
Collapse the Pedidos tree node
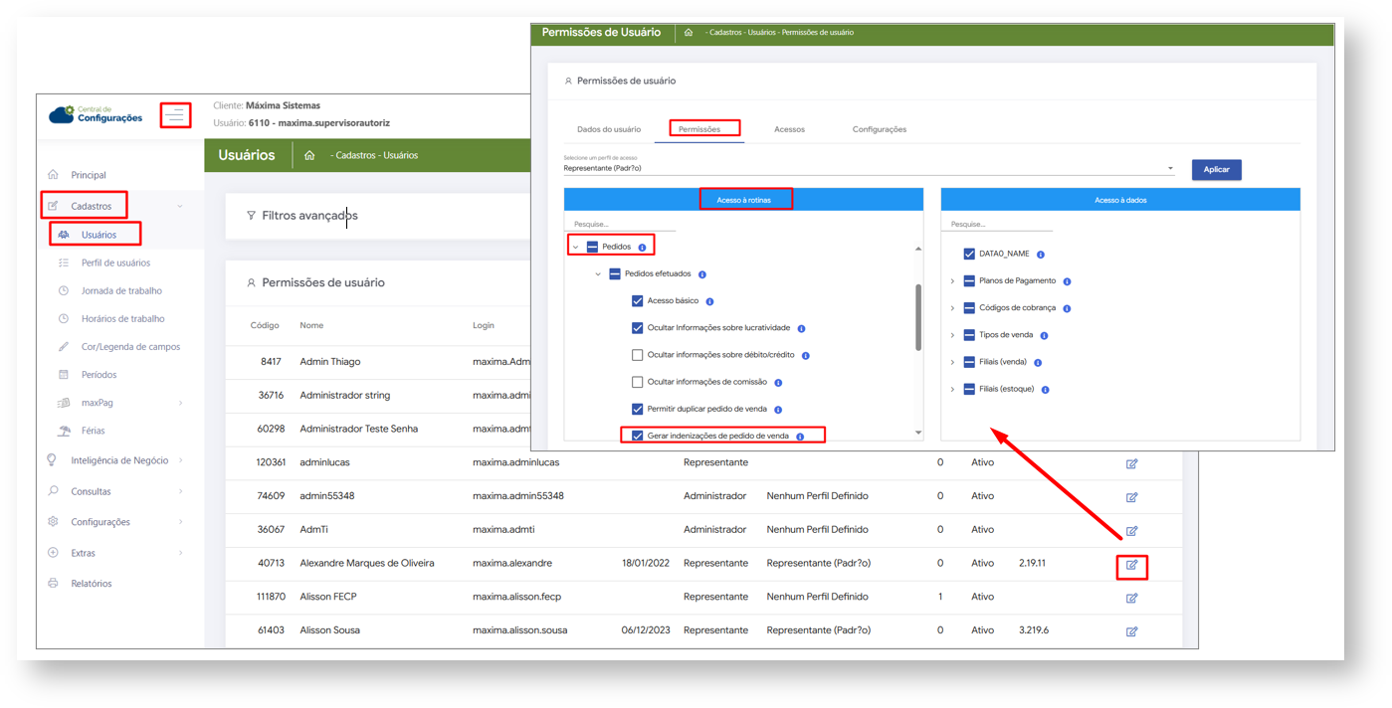(575, 248)
